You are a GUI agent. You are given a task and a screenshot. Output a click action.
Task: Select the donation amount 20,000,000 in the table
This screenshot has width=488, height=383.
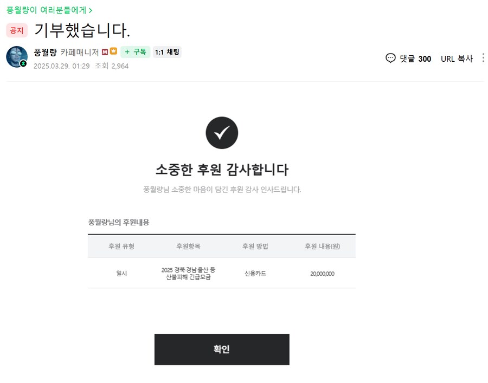coord(321,274)
